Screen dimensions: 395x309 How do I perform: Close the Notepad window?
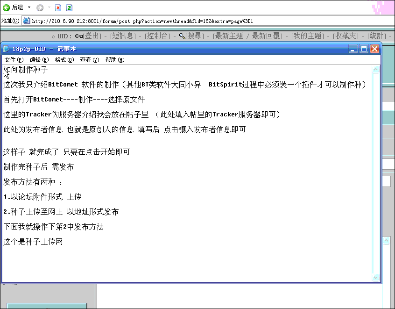pos(374,49)
